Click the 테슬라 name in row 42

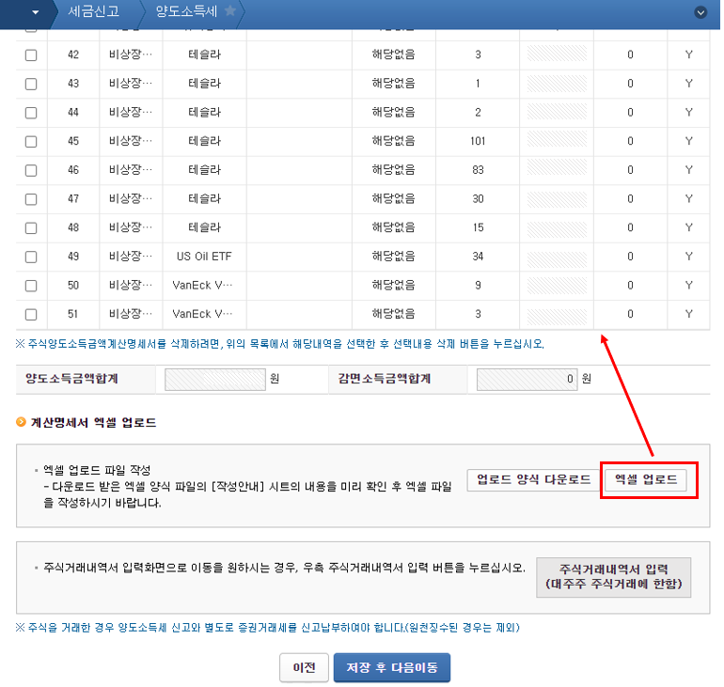point(205,55)
